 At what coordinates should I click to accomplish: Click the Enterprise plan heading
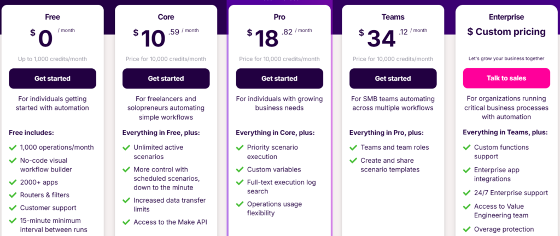(x=506, y=17)
